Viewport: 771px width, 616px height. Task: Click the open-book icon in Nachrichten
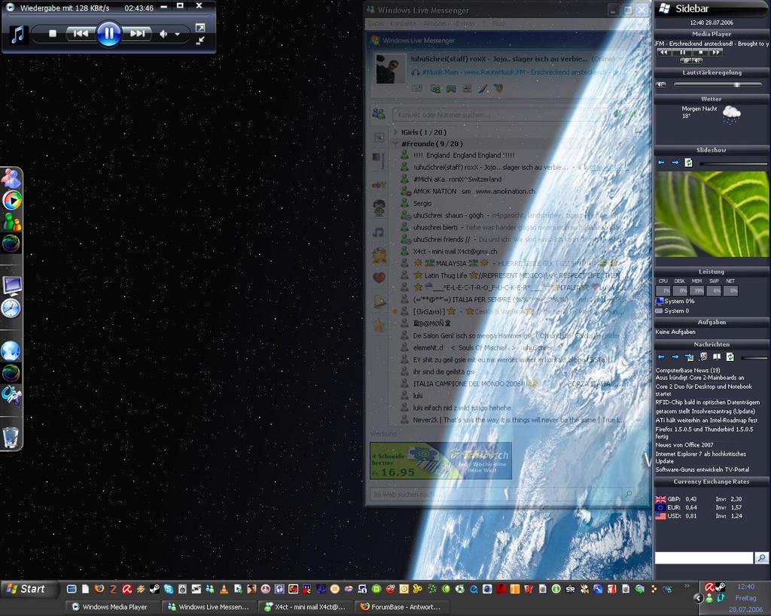pyautogui.click(x=717, y=357)
